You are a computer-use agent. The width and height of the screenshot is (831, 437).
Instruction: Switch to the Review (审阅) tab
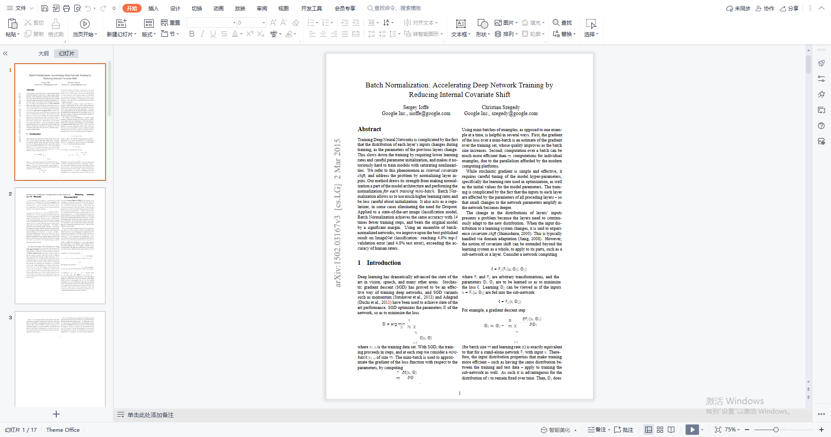tap(262, 8)
